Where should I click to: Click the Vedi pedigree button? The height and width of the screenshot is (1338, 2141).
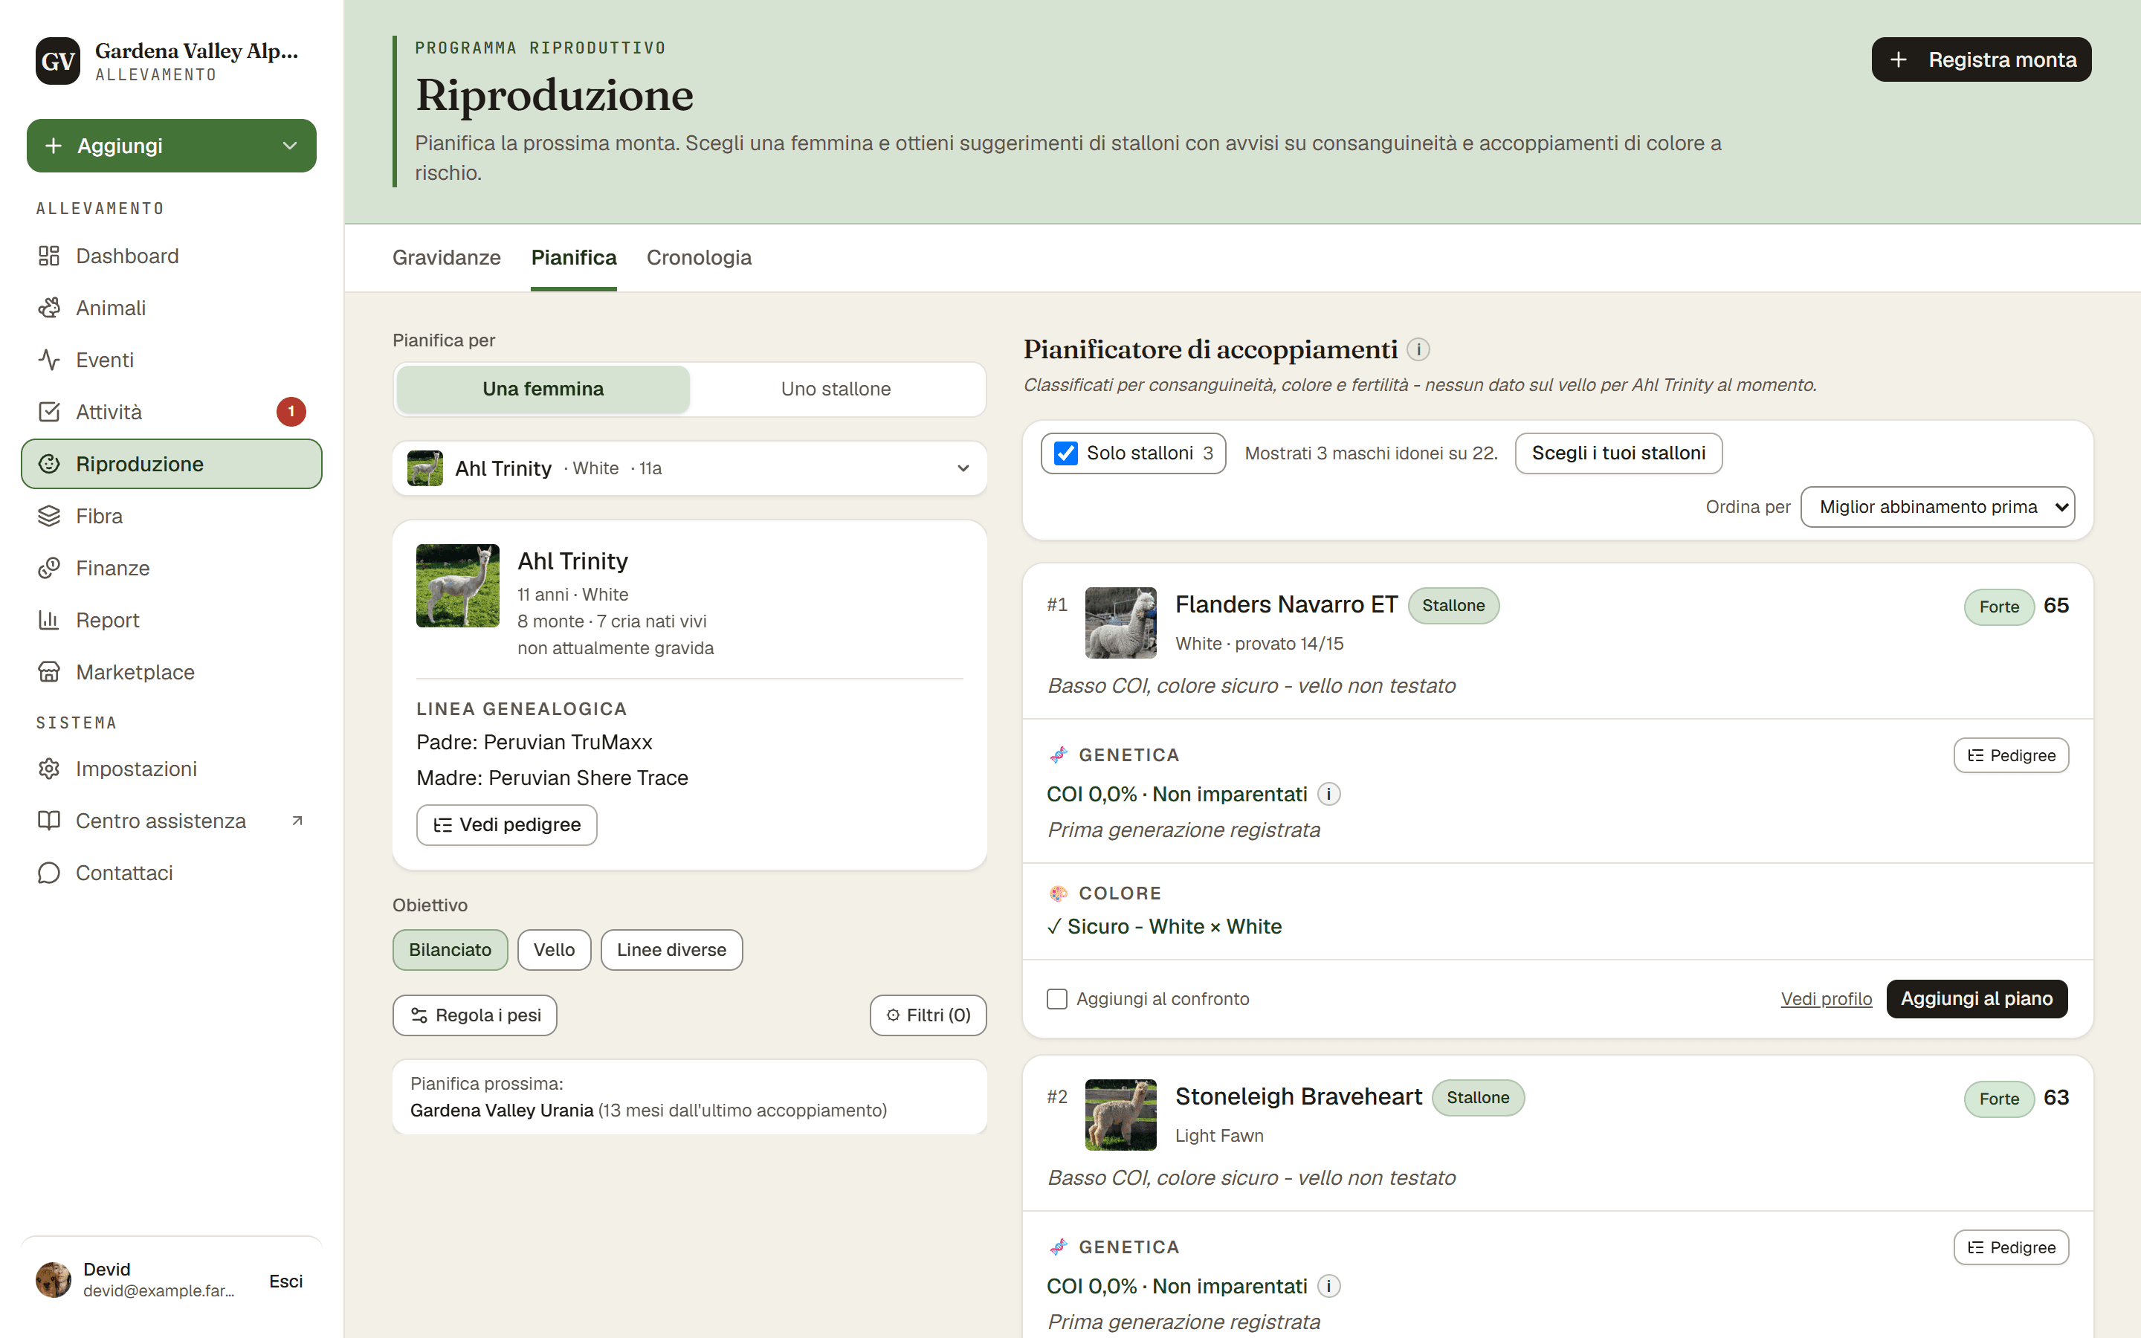pyautogui.click(x=507, y=825)
